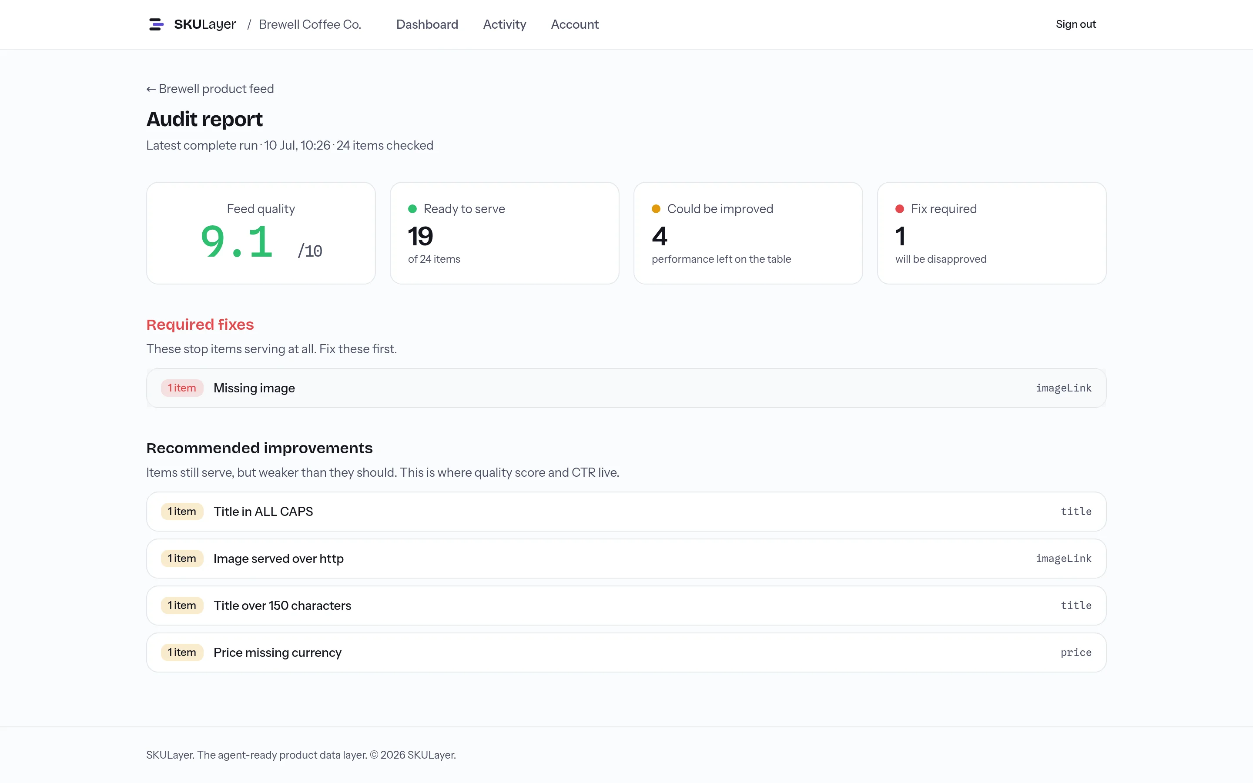1253x783 pixels.
Task: Click the red 1 item badge on Missing image
Action: 182,388
